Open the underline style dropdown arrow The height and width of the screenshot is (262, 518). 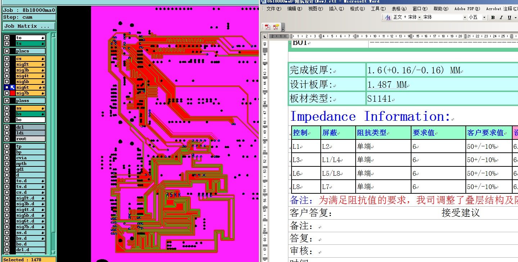(x=515, y=17)
